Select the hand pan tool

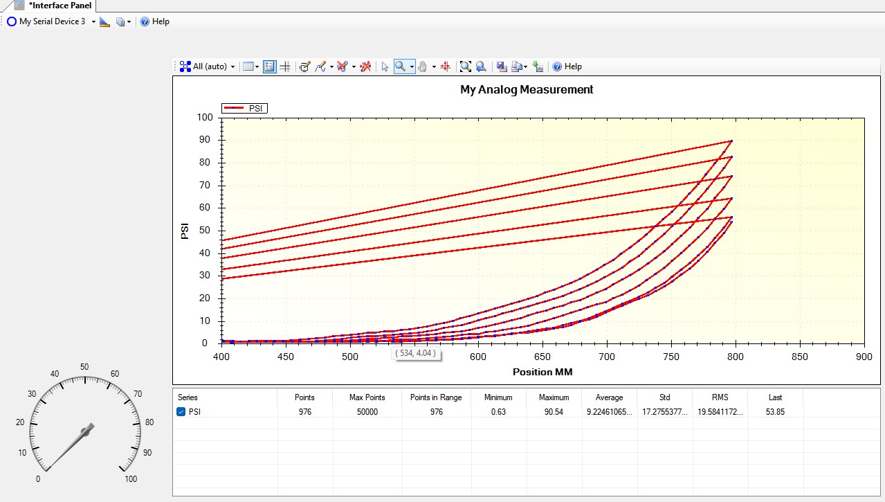(423, 66)
